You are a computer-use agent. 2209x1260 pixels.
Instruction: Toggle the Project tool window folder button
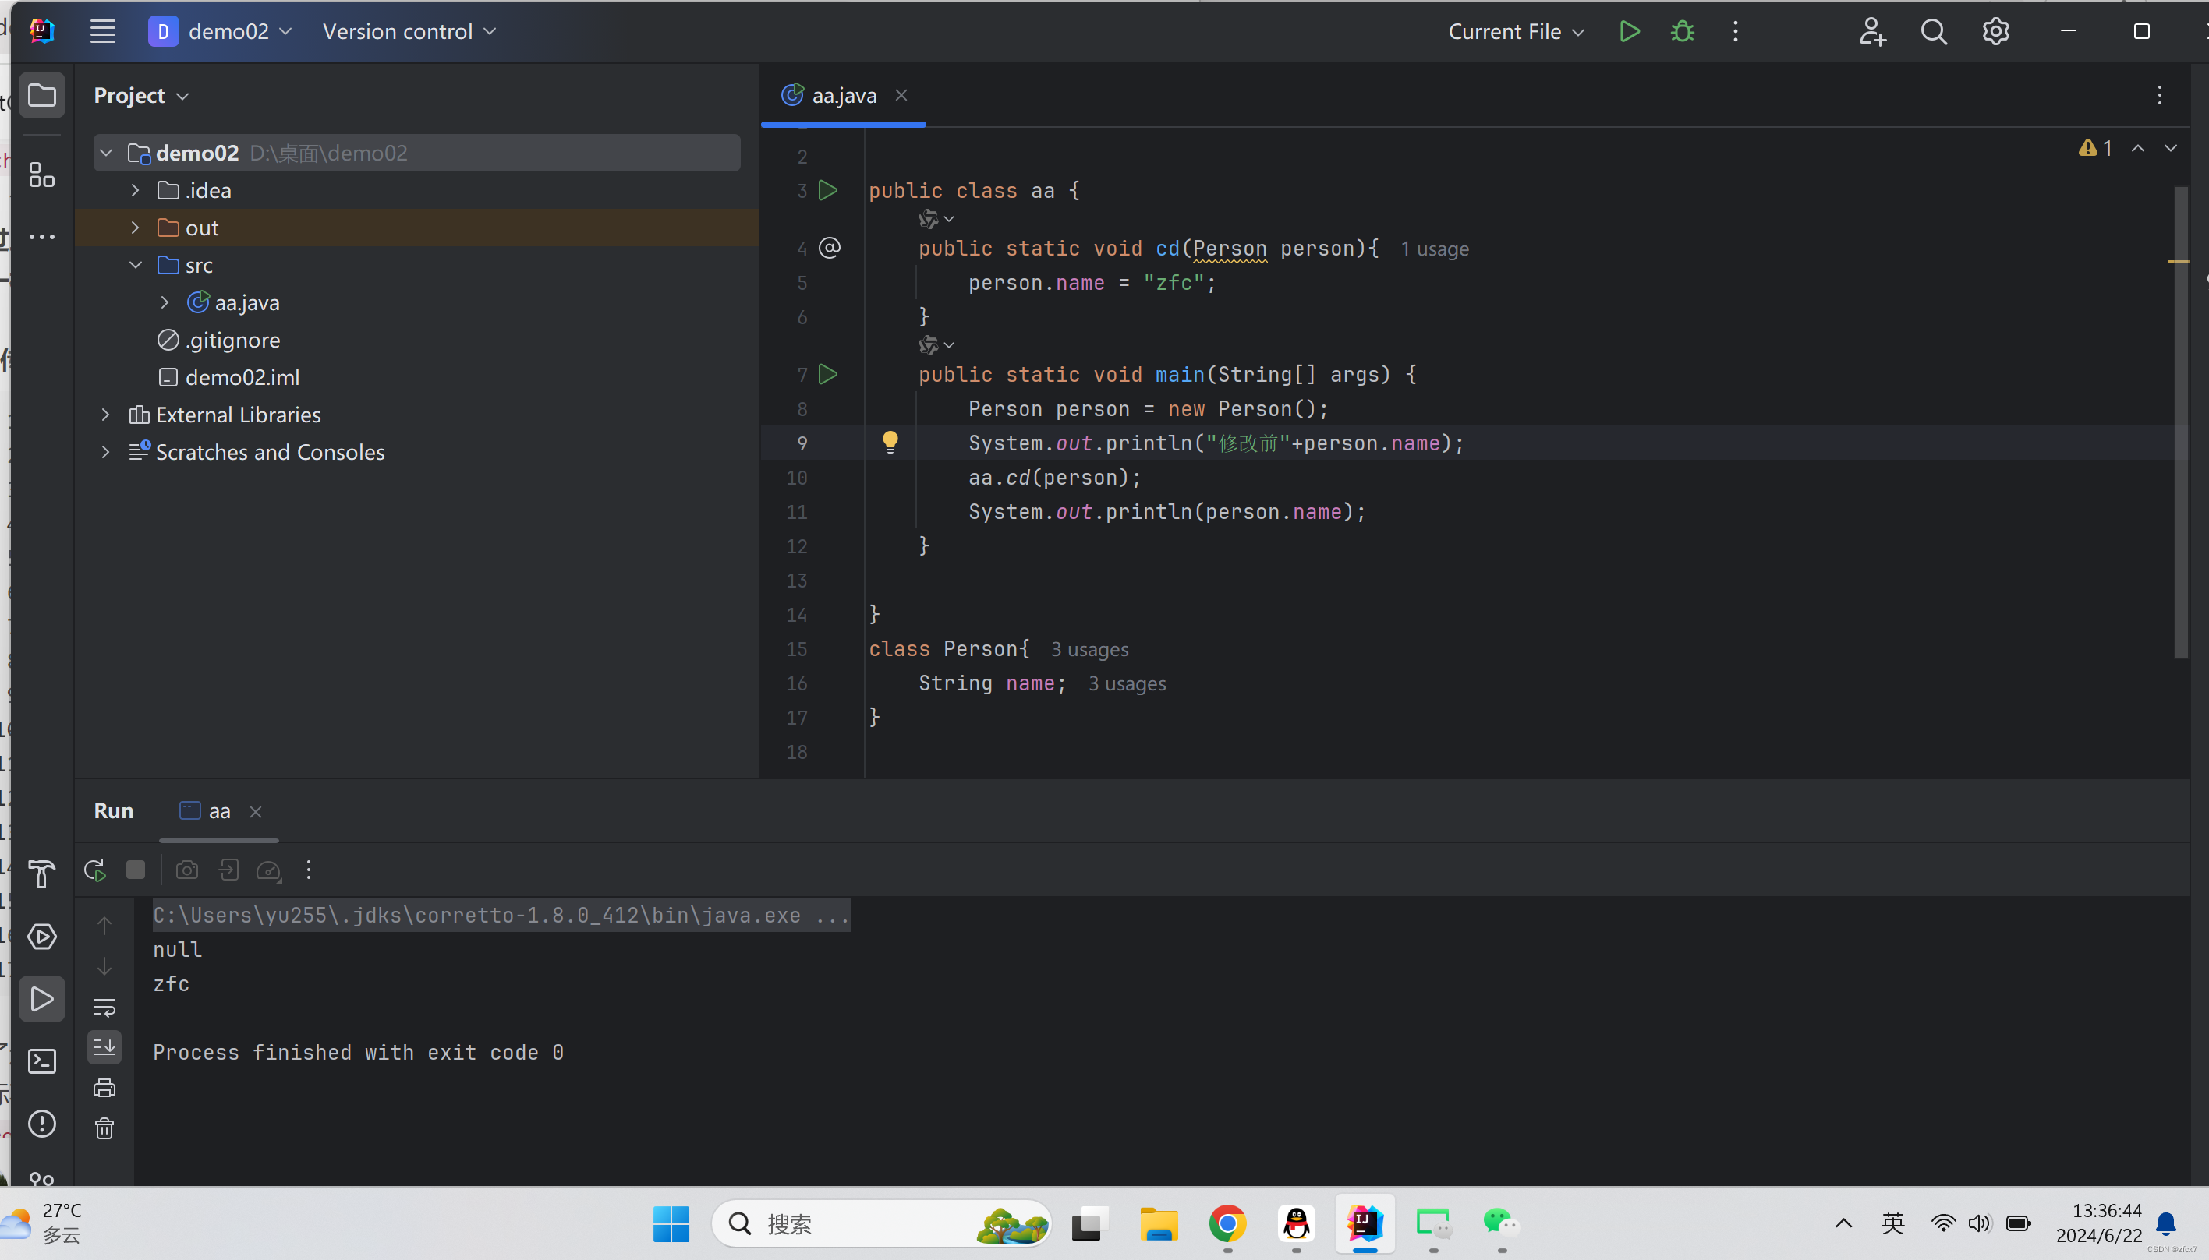(41, 95)
